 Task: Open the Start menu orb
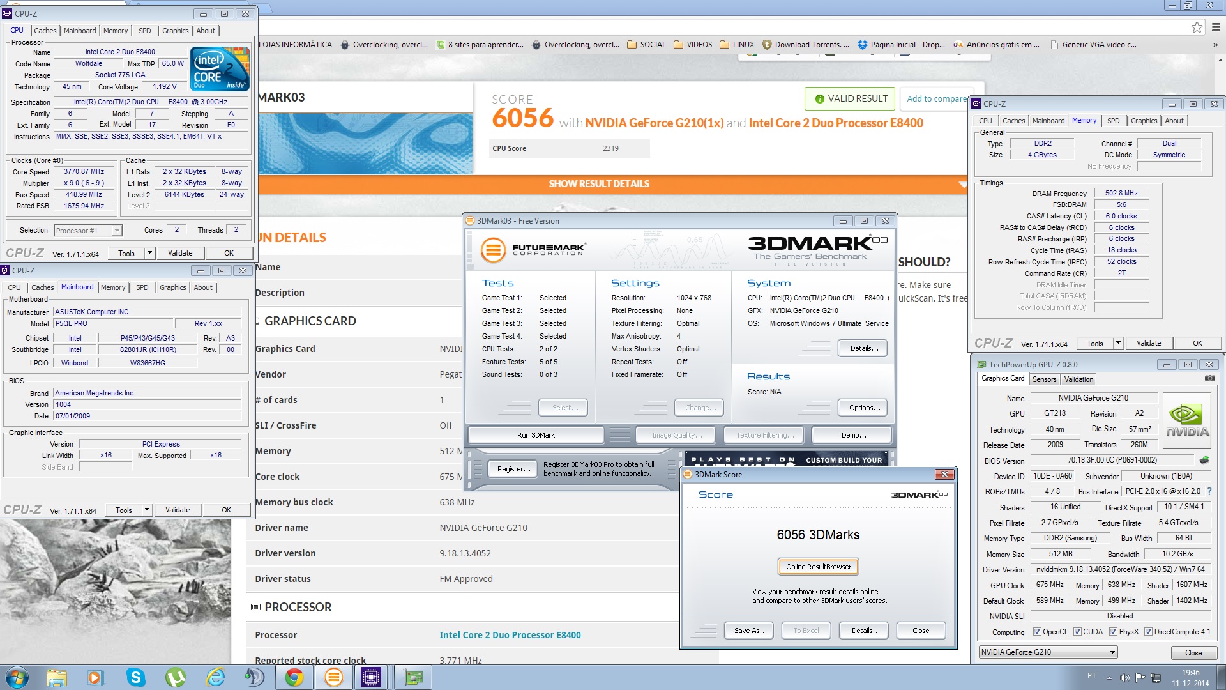[x=17, y=677]
